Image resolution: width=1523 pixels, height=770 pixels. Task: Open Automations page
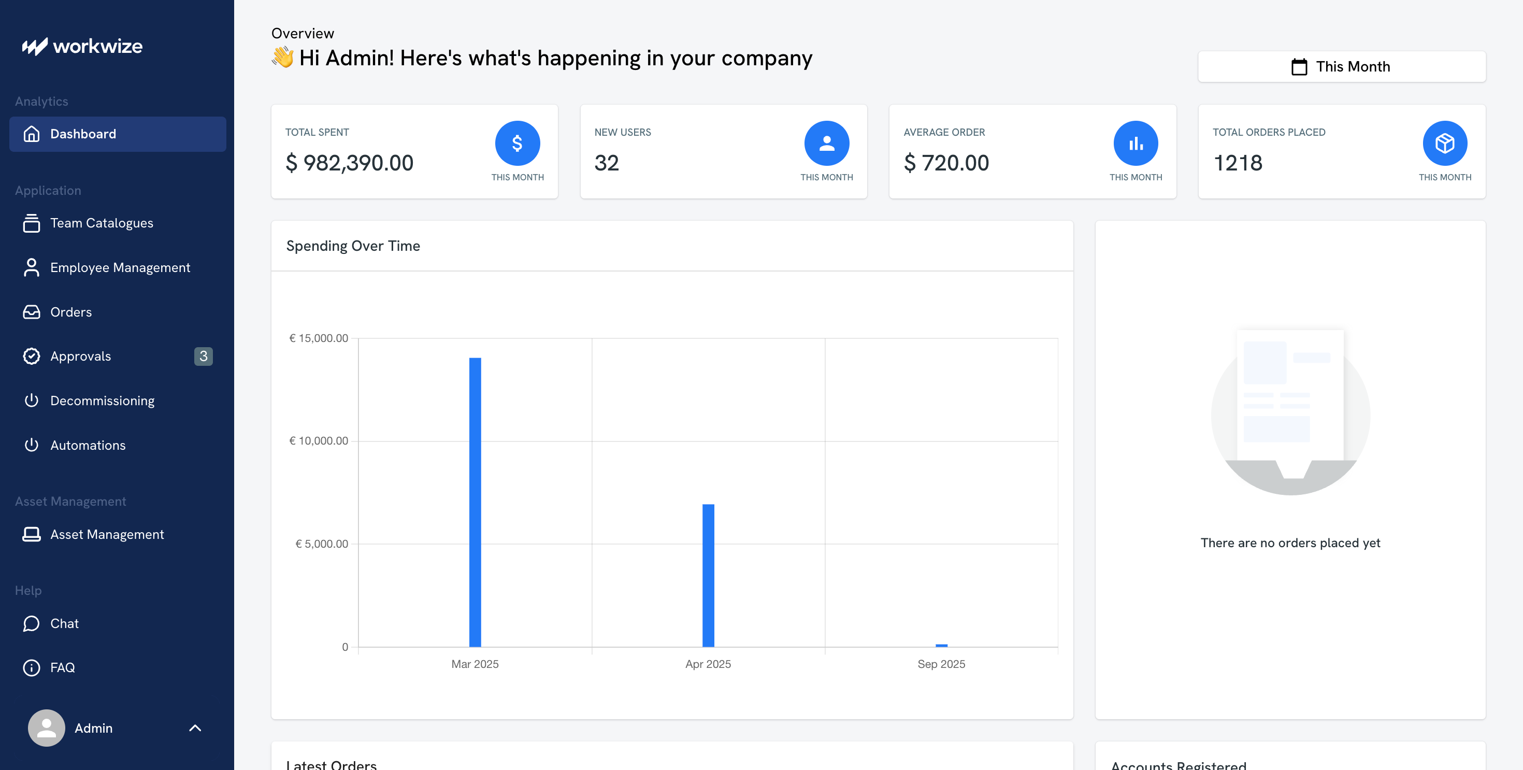pyautogui.click(x=88, y=445)
